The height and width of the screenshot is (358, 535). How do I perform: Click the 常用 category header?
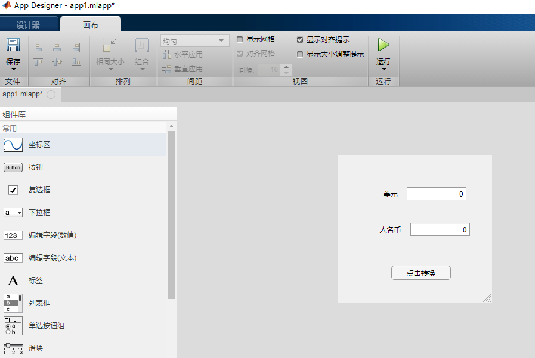10,129
